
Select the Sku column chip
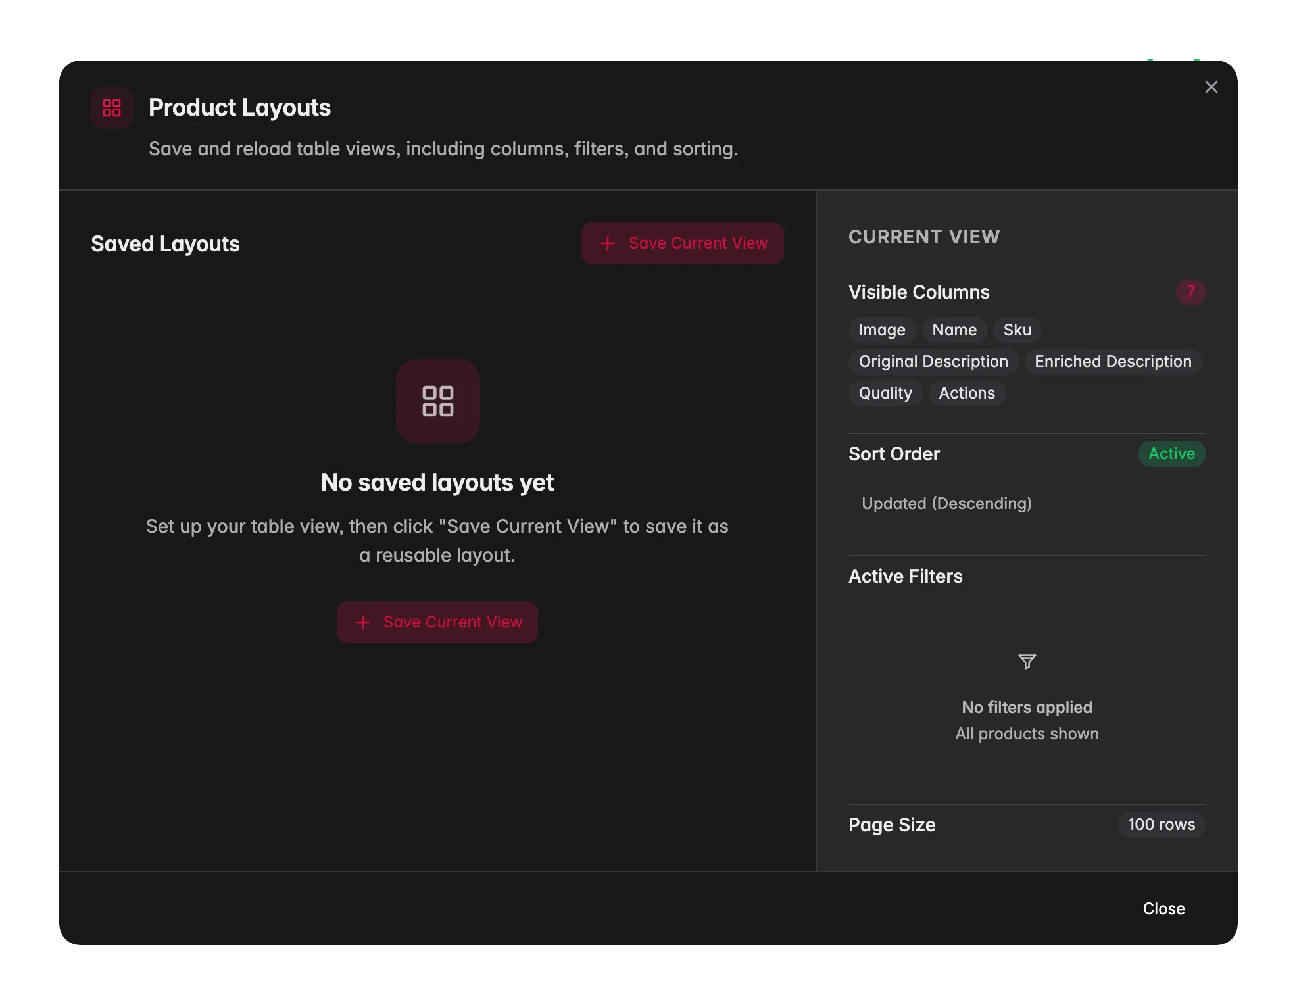point(1017,330)
